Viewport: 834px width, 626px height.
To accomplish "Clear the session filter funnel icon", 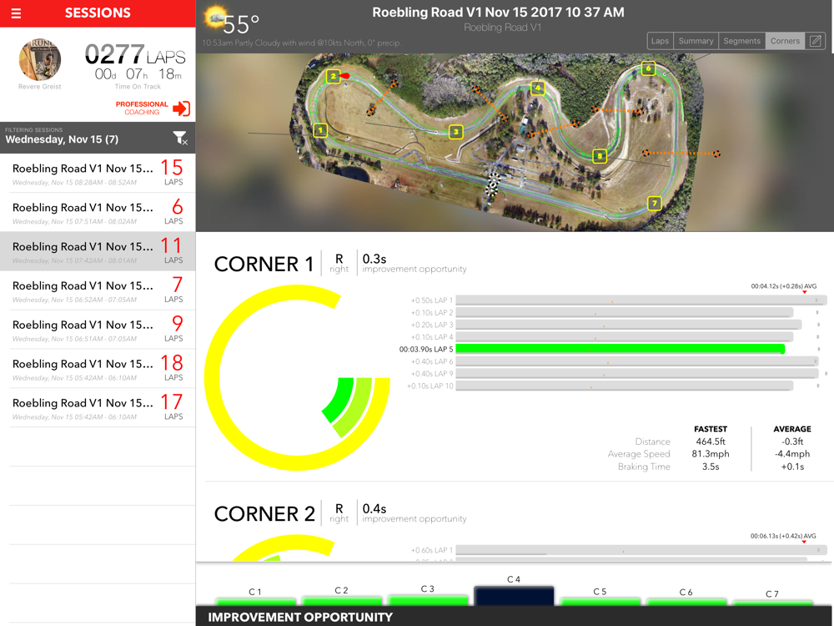I will pos(180,139).
